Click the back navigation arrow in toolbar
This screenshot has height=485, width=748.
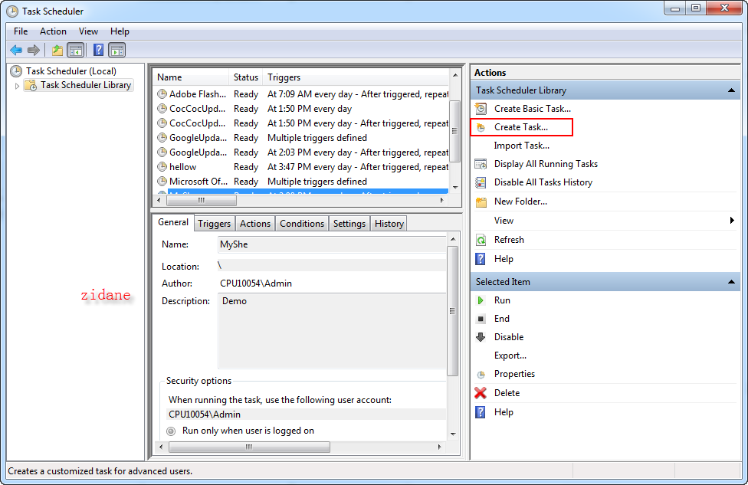[x=16, y=50]
